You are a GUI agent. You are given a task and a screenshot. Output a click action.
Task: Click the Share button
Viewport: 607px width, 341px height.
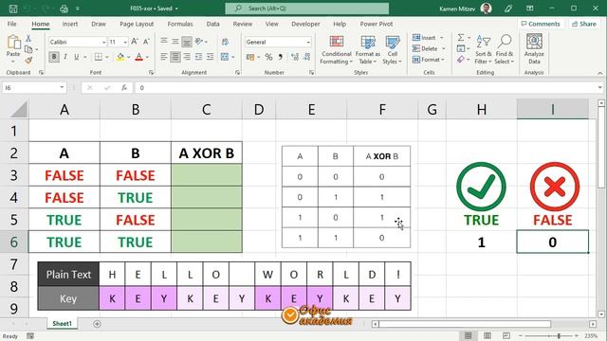click(x=584, y=24)
